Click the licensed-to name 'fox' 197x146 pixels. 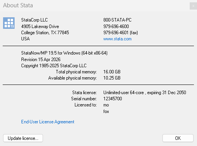click(x=106, y=111)
